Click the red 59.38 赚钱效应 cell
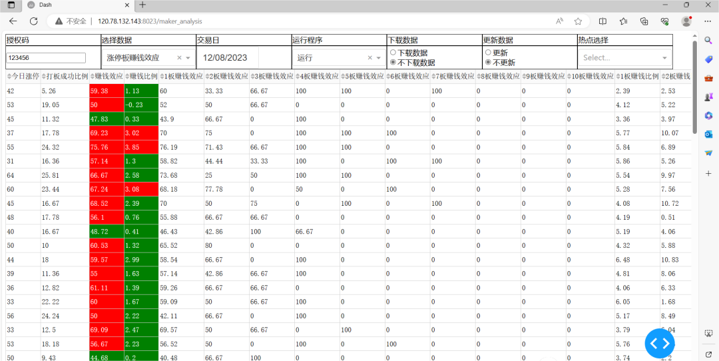Viewport: 719px width, 361px height. pyautogui.click(x=107, y=91)
